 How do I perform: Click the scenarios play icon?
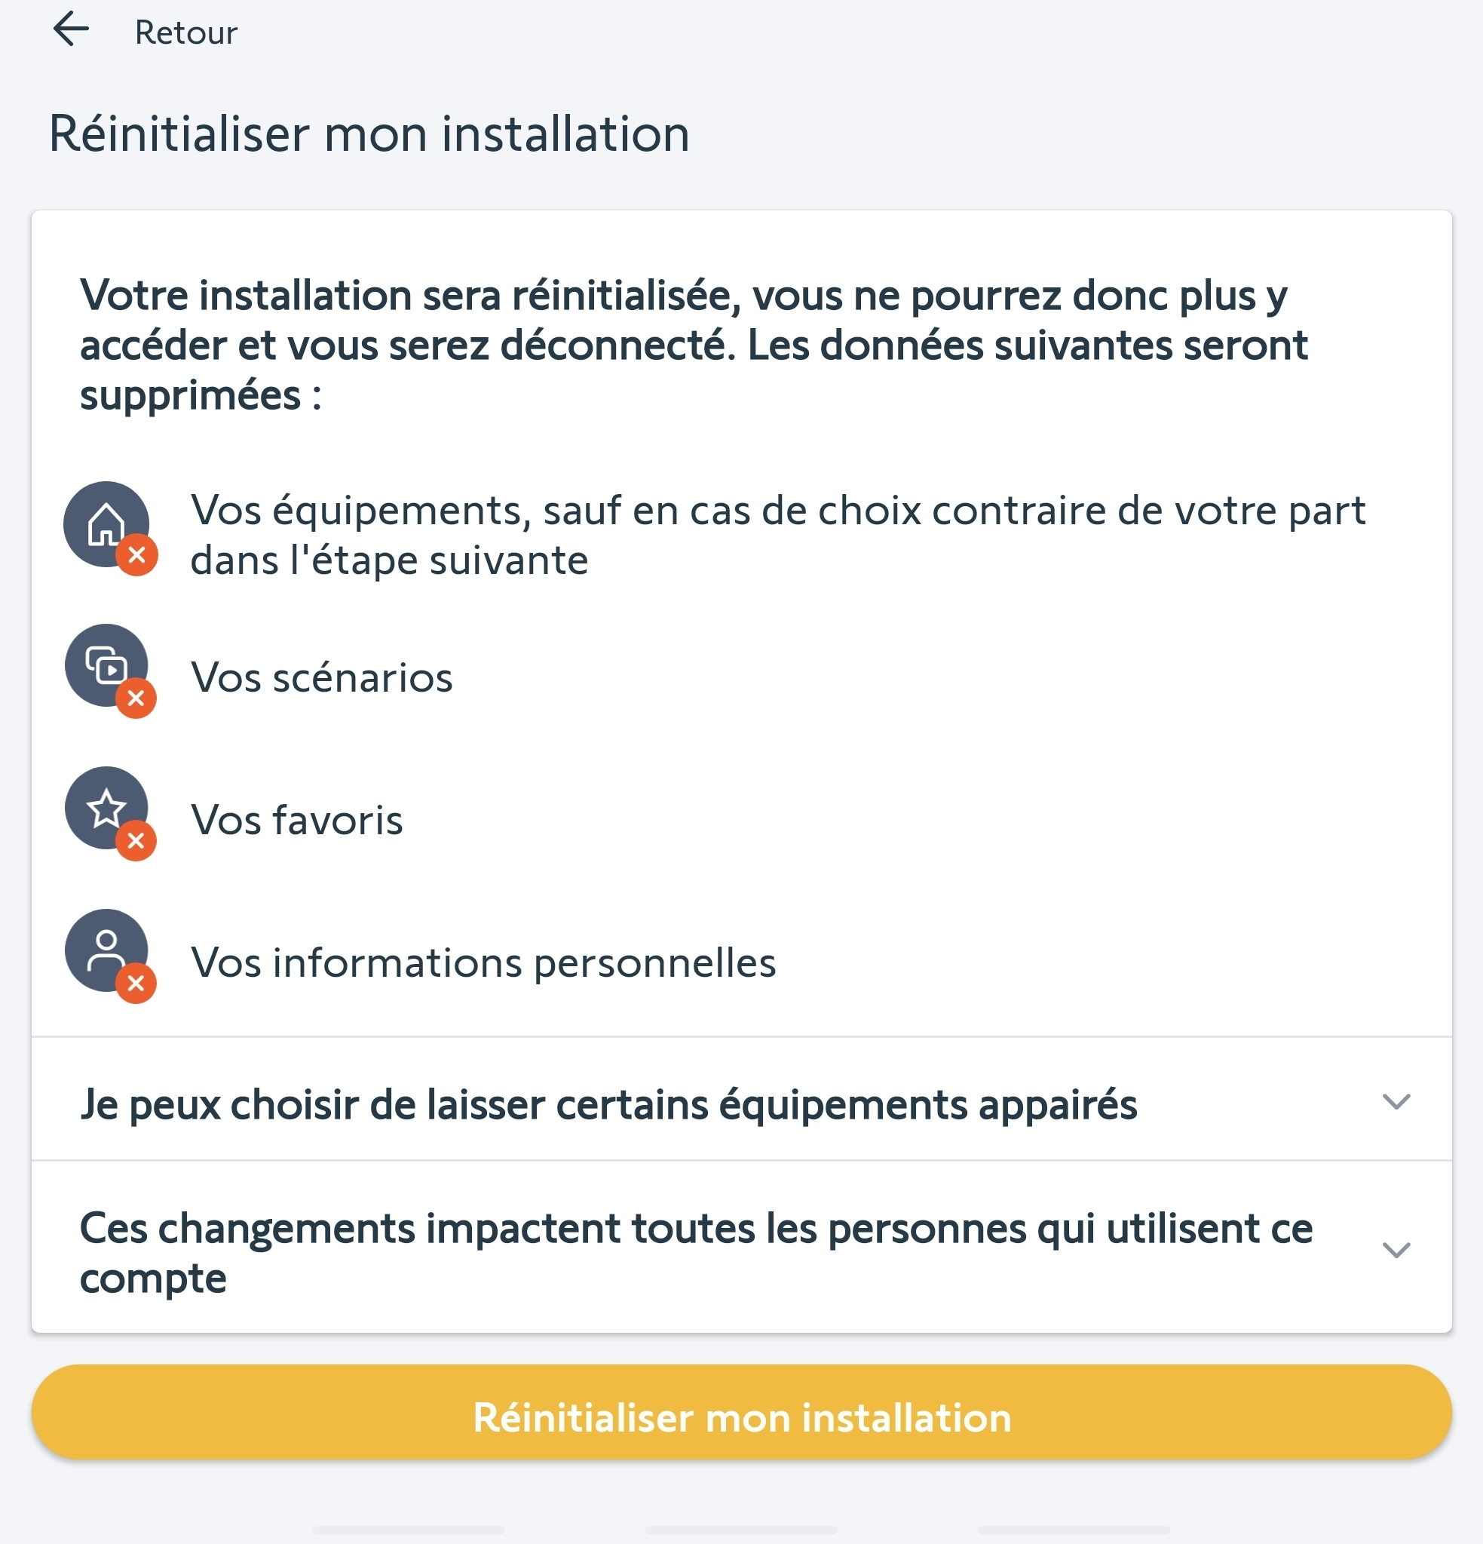point(106,666)
